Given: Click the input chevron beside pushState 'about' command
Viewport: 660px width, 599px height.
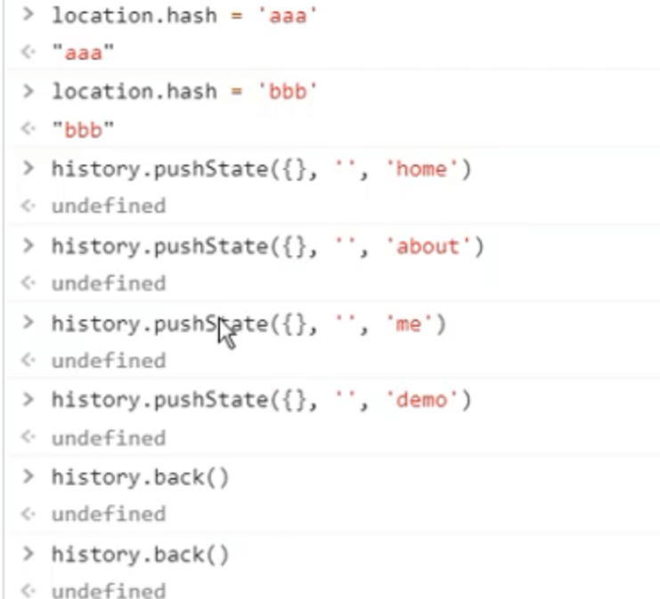Looking at the screenshot, I should click(x=29, y=246).
